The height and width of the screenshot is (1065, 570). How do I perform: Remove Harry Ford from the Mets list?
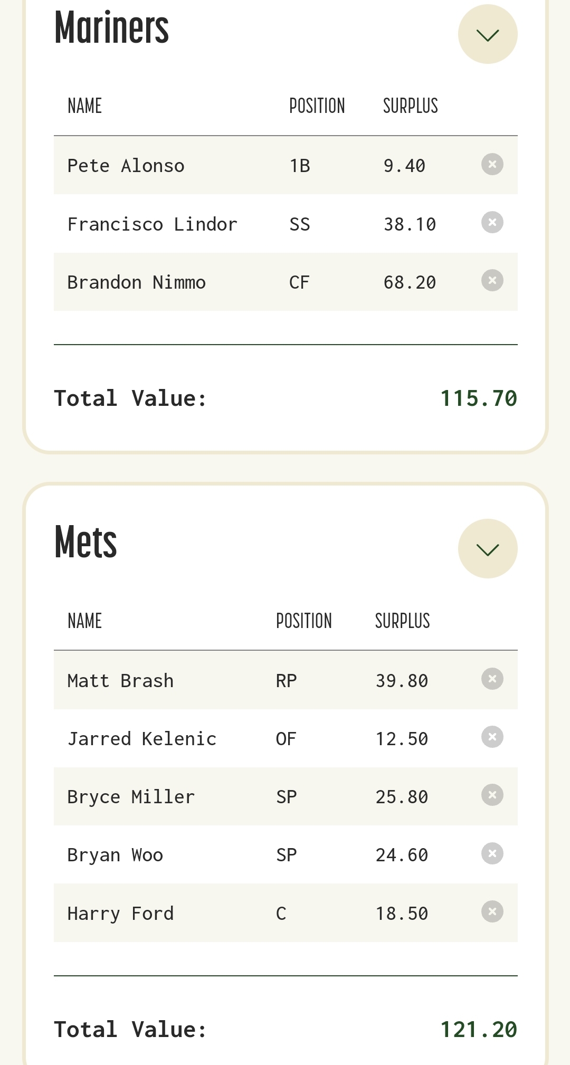pos(492,911)
